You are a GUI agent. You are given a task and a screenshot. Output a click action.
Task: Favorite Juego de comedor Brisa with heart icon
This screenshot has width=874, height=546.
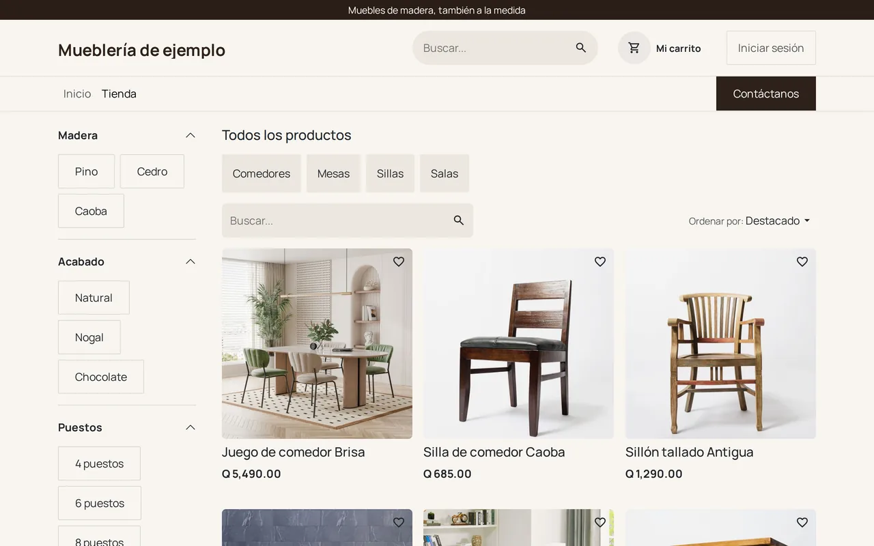click(399, 261)
